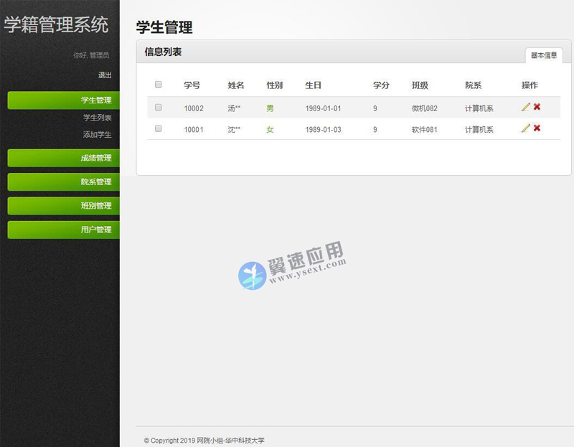
Task: Toggle the select-all checkbox in the table header
Action: [159, 85]
